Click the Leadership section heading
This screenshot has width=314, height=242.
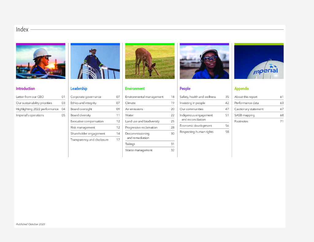click(79, 89)
